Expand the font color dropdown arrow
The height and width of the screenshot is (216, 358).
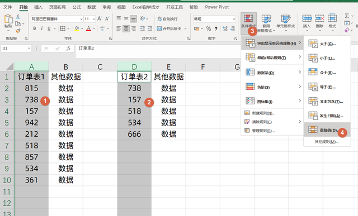pyautogui.click(x=94, y=28)
